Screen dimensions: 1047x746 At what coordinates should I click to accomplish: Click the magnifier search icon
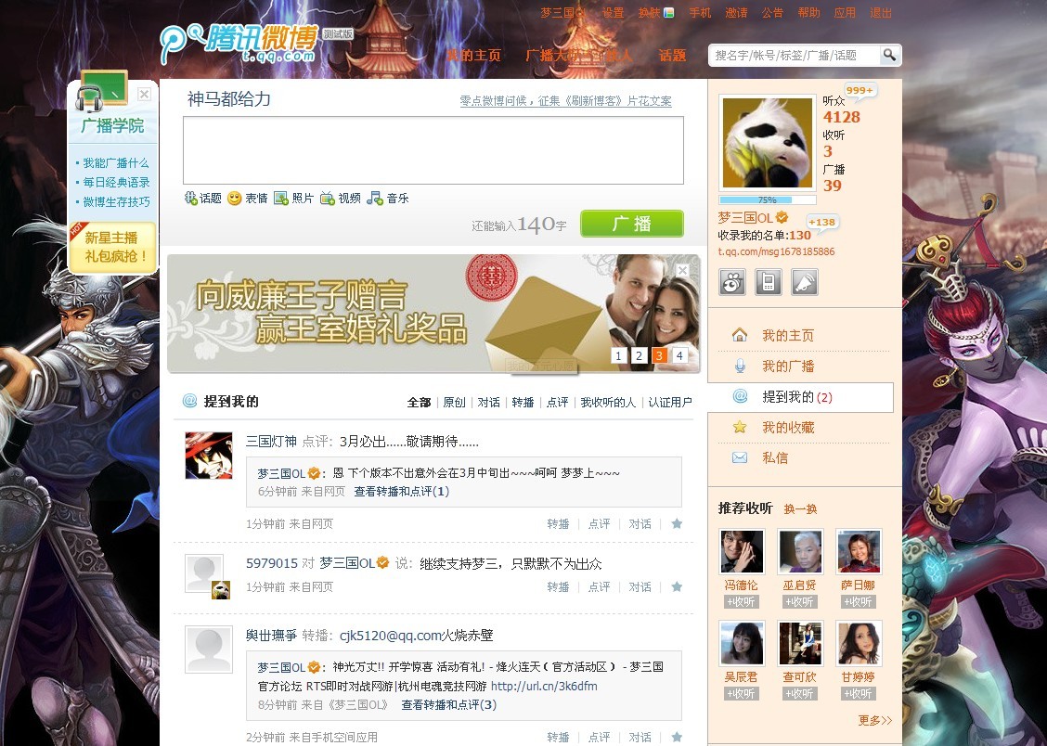pyautogui.click(x=889, y=56)
